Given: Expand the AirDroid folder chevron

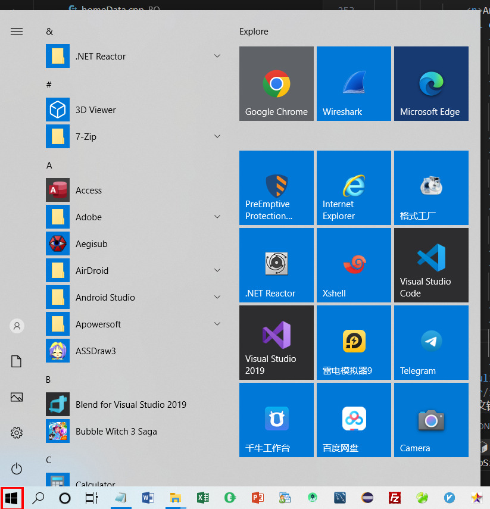Looking at the screenshot, I should coord(217,270).
